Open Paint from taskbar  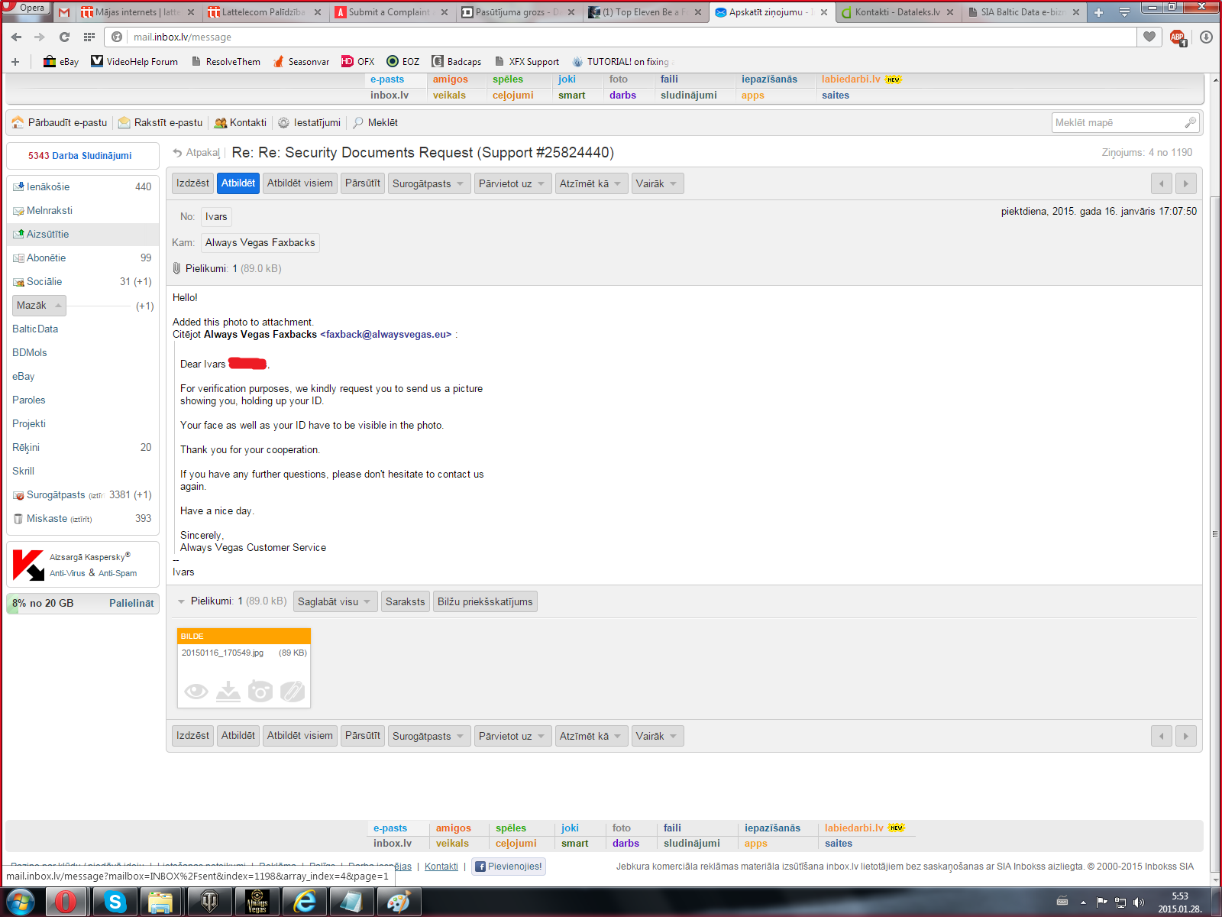[x=398, y=902]
